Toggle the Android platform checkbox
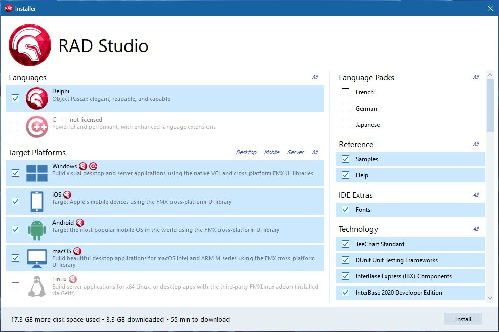Viewport: 499px width, 332px height. 15,230
